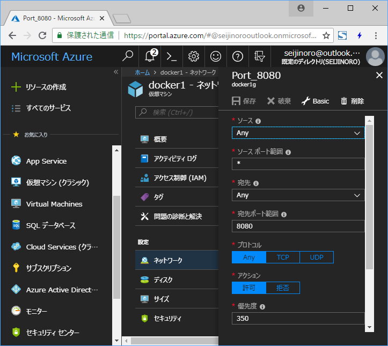Open the help question mark icon
Screen dimensions: 388x346
(238, 56)
